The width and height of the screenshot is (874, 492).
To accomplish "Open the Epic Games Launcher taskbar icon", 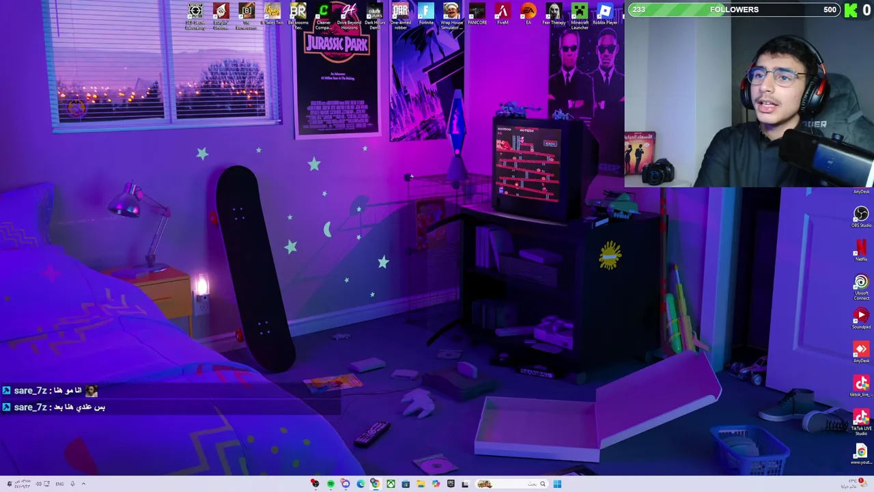I will click(x=451, y=484).
